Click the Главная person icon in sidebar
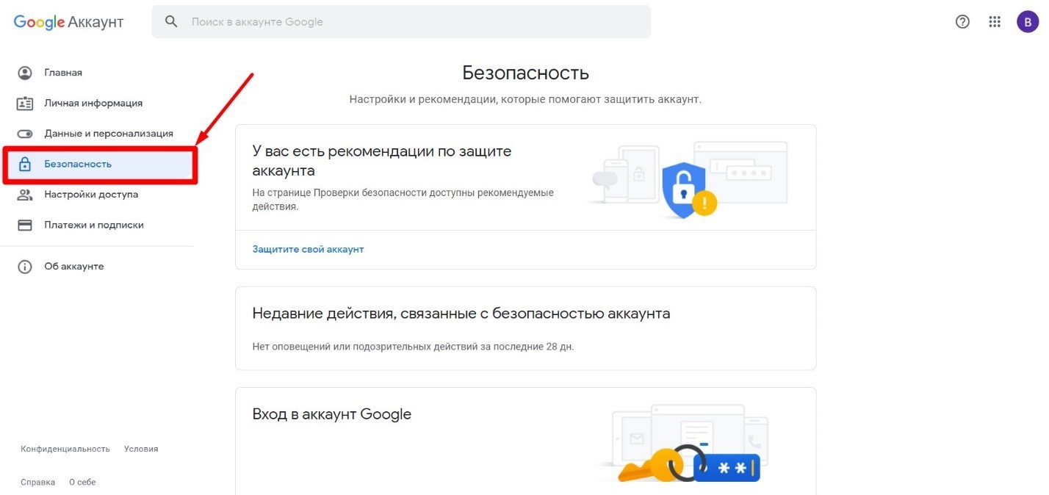The height and width of the screenshot is (495, 1049). (x=25, y=73)
